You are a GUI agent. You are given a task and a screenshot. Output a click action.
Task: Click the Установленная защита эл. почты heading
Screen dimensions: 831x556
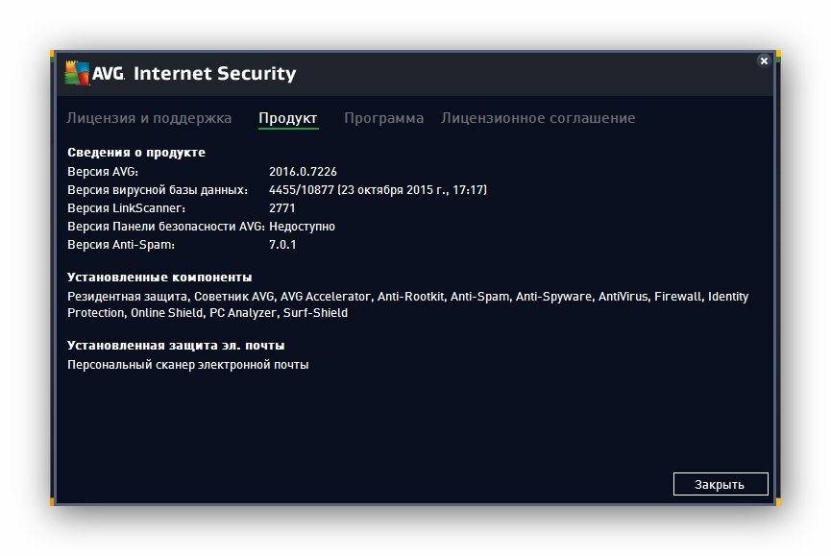[176, 346]
